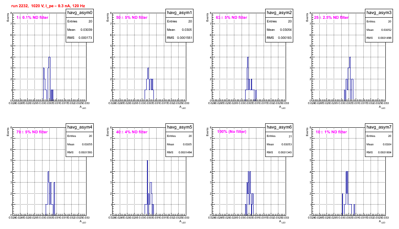399x229 pixels.
Task: Select the havg_asym1 stats box title
Action: (x=179, y=12)
